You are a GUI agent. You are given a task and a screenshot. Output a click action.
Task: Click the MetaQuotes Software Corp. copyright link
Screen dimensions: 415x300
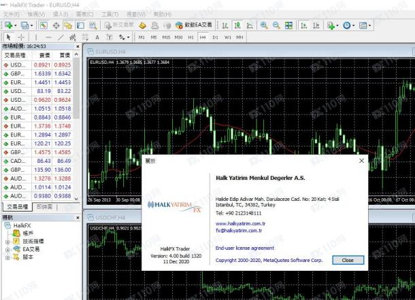coord(269,260)
